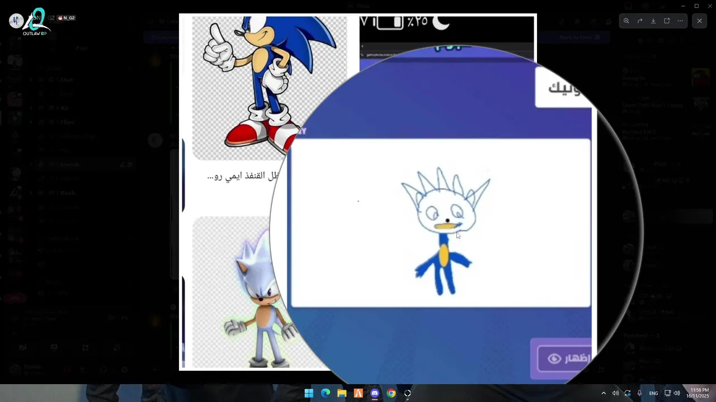Download the image with the save icon
The height and width of the screenshot is (402, 716).
(x=653, y=21)
